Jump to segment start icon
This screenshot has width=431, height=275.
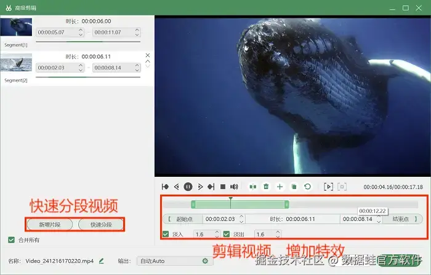(165, 187)
